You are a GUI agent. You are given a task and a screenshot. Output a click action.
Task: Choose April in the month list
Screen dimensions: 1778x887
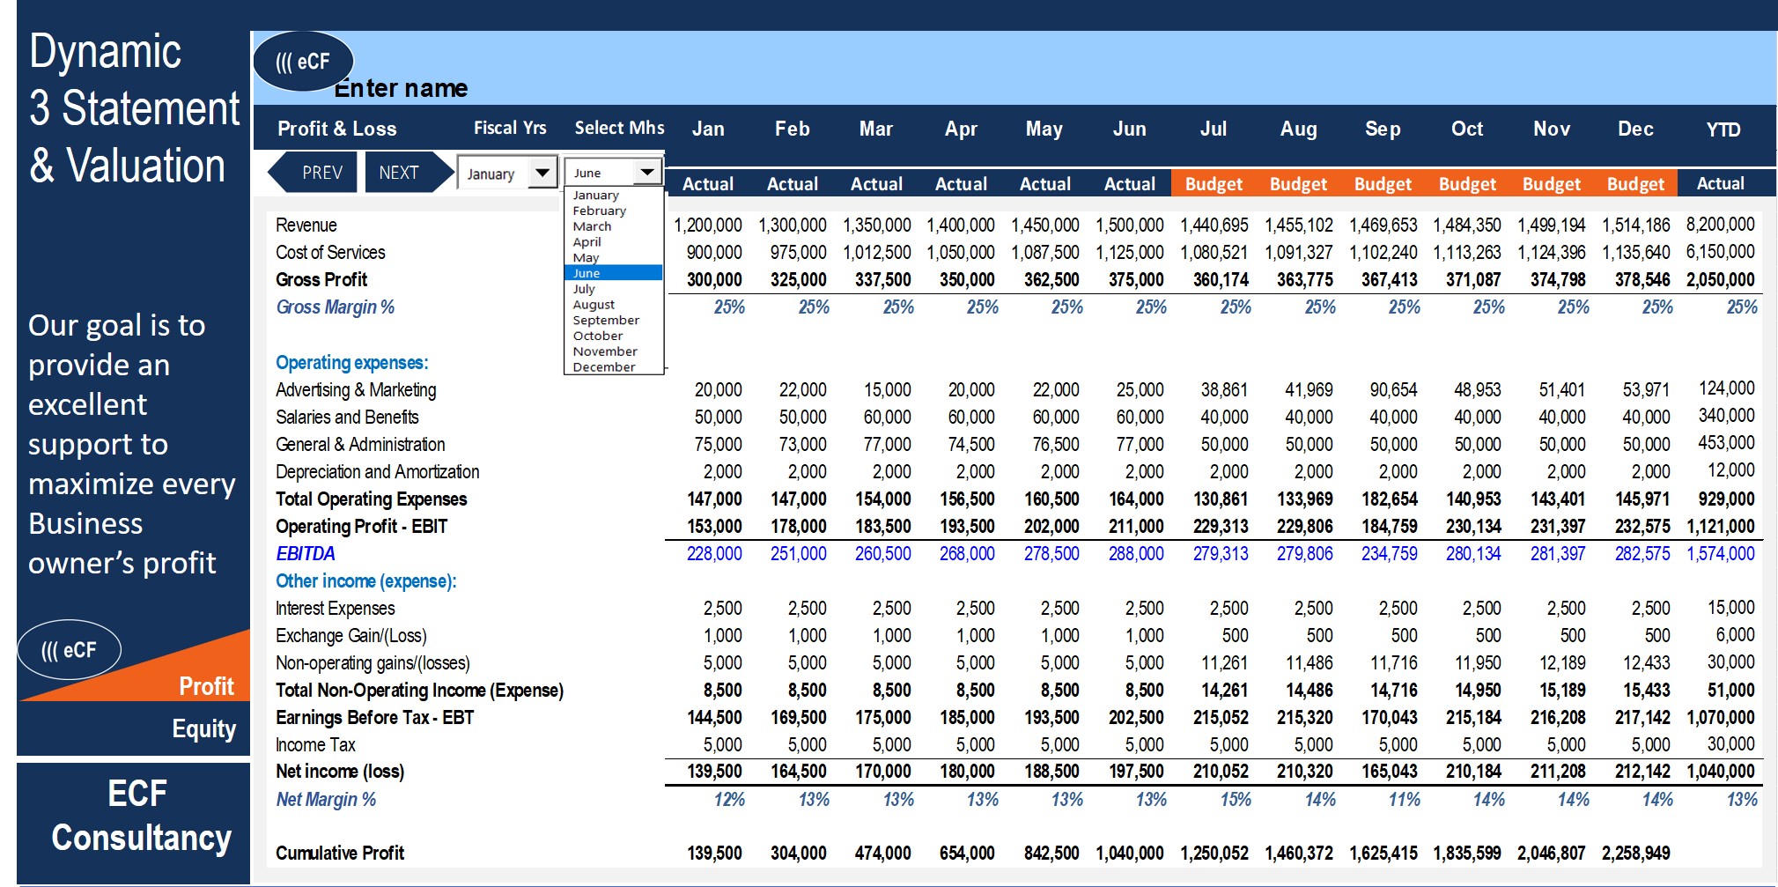(x=587, y=242)
